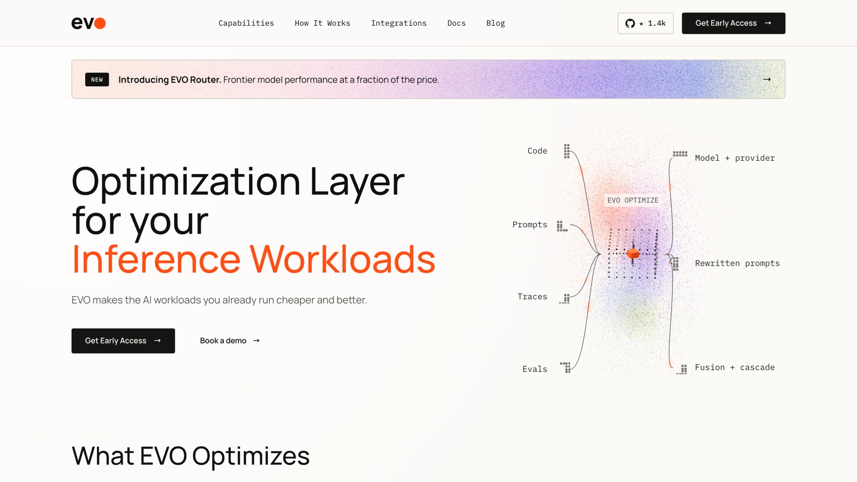This screenshot has width=857, height=482.
Task: Click the Inference Workloads orange headline text
Action: coord(253,259)
